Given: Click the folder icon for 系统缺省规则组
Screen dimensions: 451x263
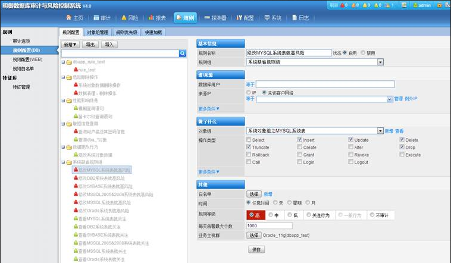Looking at the screenshot, I should pos(69,162).
